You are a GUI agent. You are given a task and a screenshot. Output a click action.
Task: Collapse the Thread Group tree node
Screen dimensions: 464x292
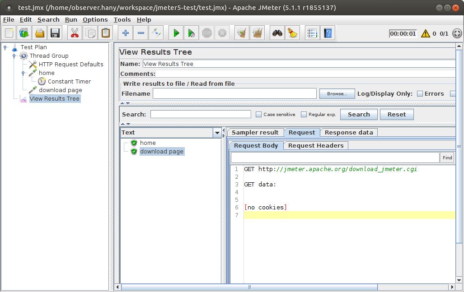point(14,56)
